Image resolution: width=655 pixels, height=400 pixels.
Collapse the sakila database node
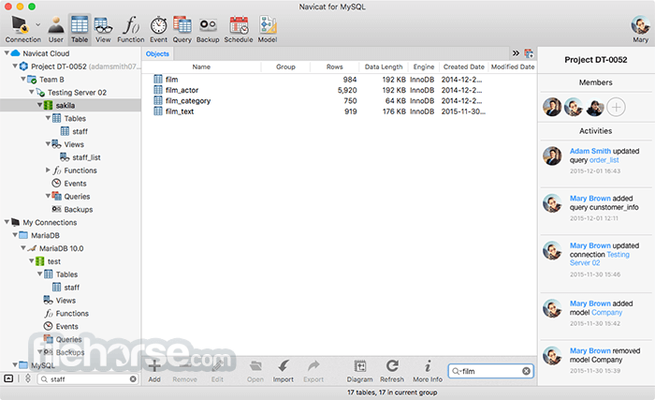[x=39, y=105]
